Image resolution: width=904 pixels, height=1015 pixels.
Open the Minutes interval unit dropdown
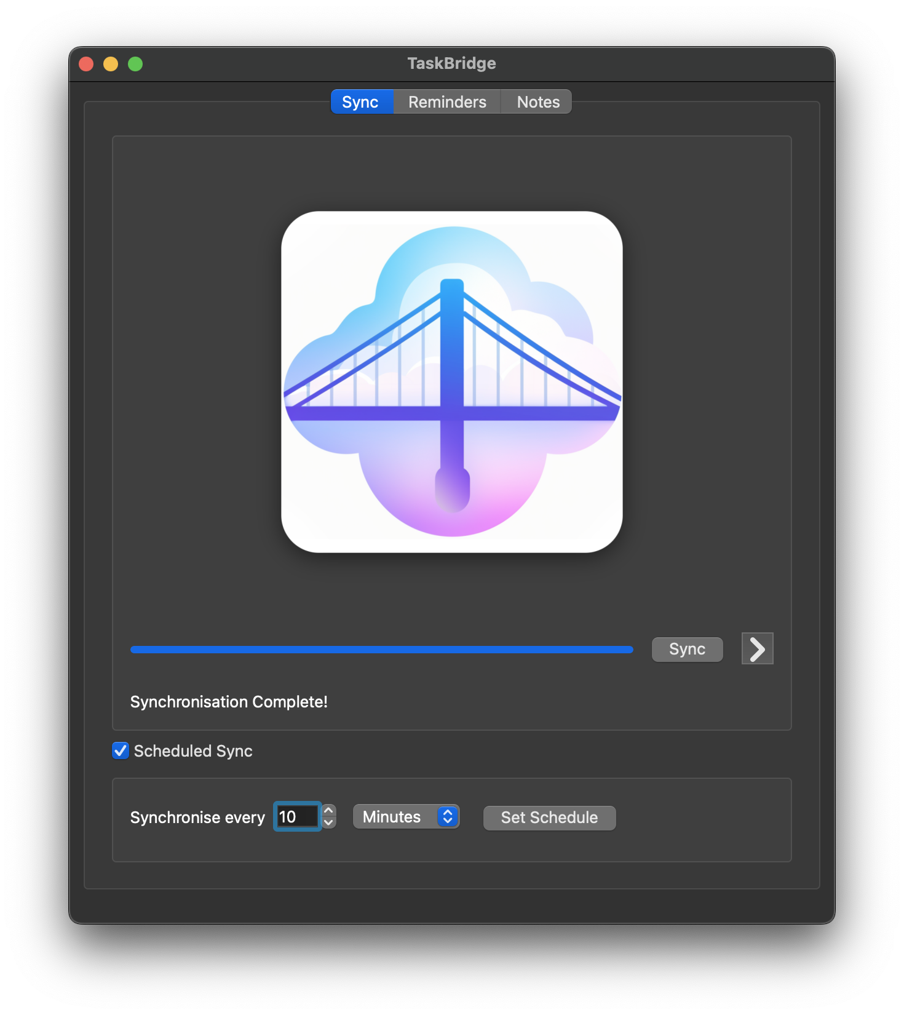(x=406, y=817)
